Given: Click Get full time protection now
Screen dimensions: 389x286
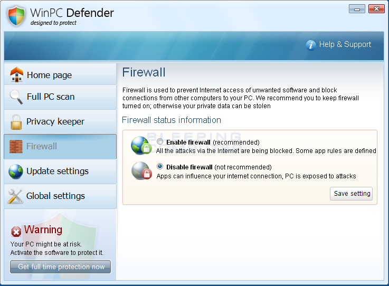Looking at the screenshot, I should [x=60, y=266].
